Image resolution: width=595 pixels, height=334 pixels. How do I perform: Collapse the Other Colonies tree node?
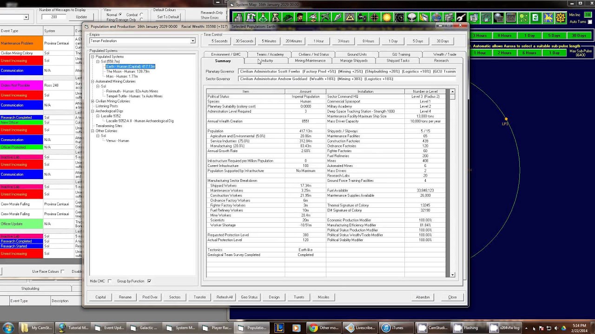[93, 131]
